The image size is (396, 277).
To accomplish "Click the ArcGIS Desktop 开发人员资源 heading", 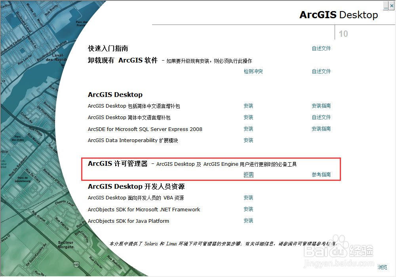I will coord(136,186).
